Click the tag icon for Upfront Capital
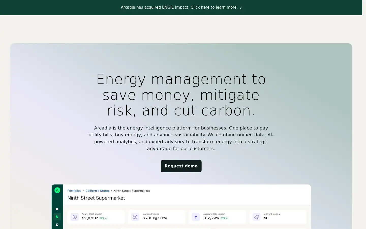 click(x=256, y=217)
